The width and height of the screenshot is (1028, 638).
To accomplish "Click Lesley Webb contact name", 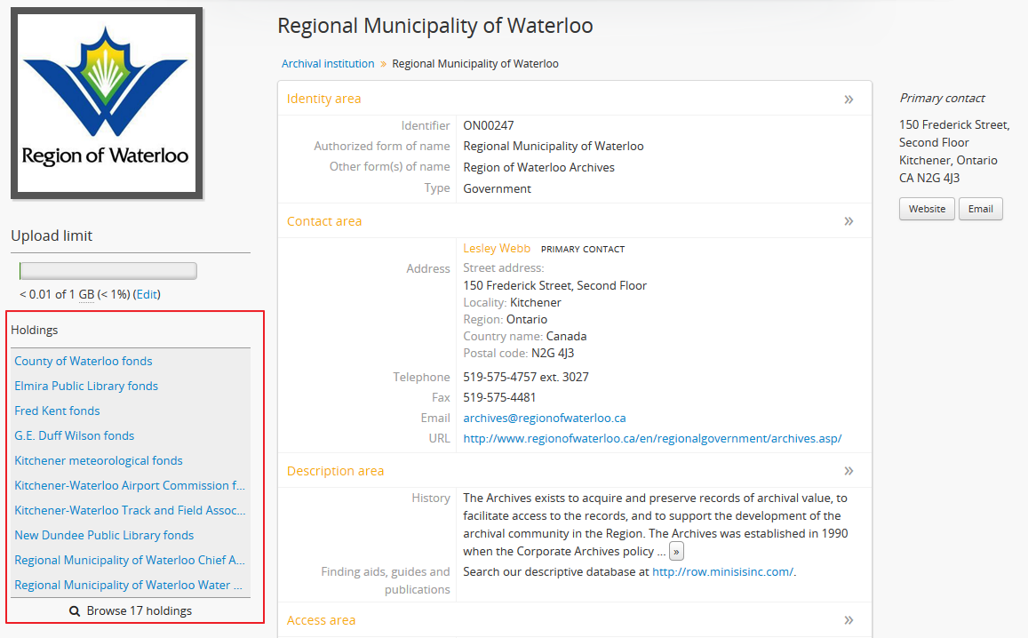I will point(497,249).
